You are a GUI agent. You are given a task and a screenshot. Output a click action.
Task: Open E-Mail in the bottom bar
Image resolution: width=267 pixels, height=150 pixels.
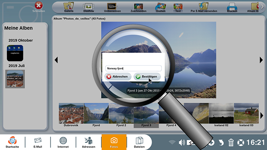pyautogui.click(x=38, y=142)
